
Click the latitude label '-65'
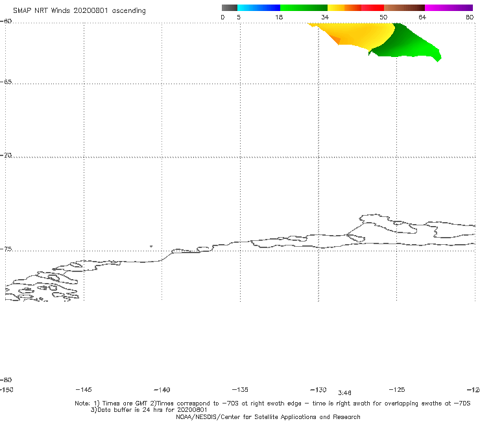click(x=6, y=82)
